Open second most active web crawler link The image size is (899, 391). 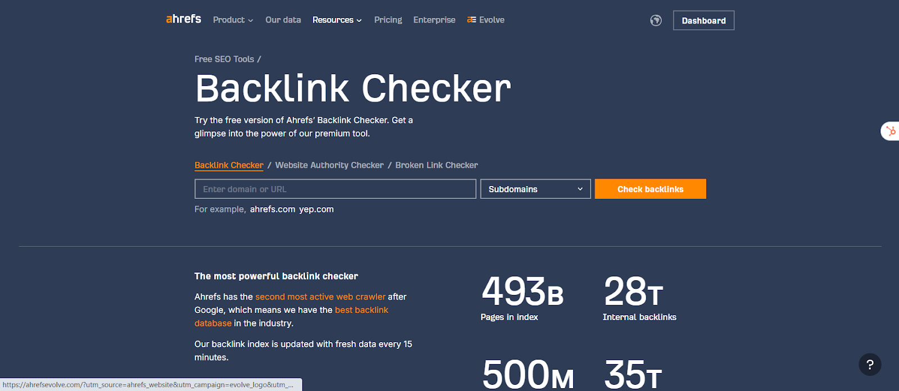point(320,297)
